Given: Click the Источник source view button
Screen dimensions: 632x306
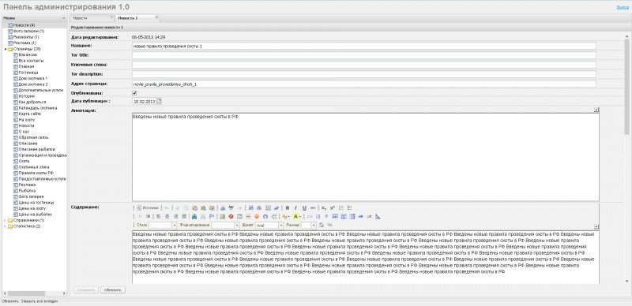Looking at the screenshot, I should pyautogui.click(x=148, y=207).
